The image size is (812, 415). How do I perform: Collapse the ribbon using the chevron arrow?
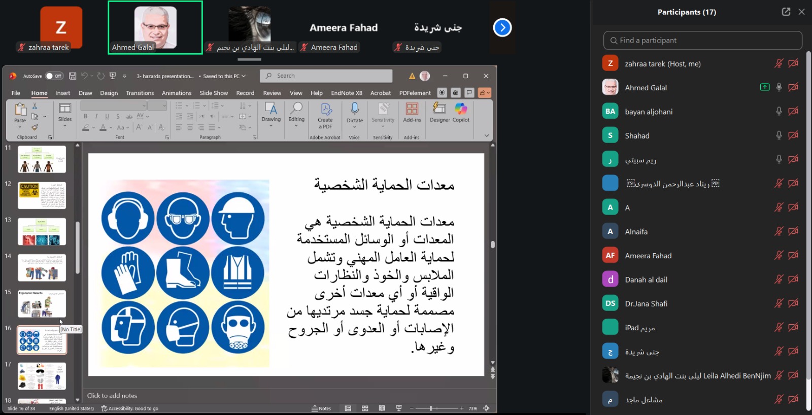tap(487, 136)
